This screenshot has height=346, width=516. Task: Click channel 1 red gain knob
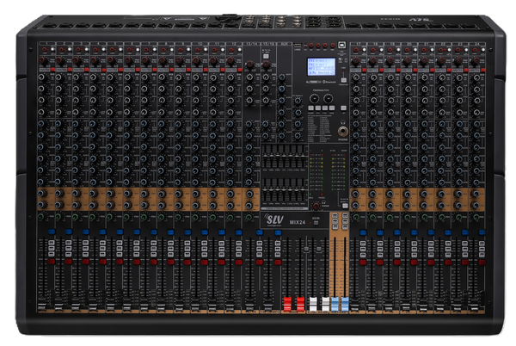(42, 60)
